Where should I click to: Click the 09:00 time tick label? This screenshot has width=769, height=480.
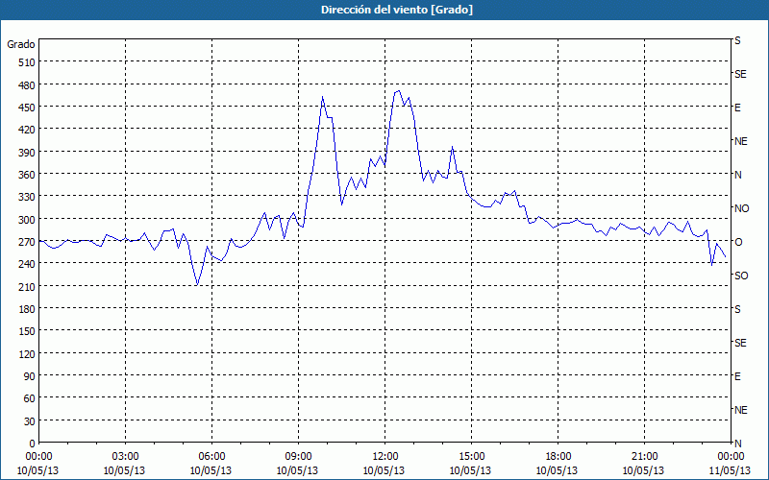(298, 457)
